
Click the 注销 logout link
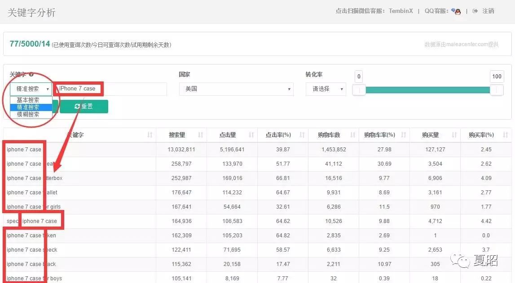[x=488, y=11]
